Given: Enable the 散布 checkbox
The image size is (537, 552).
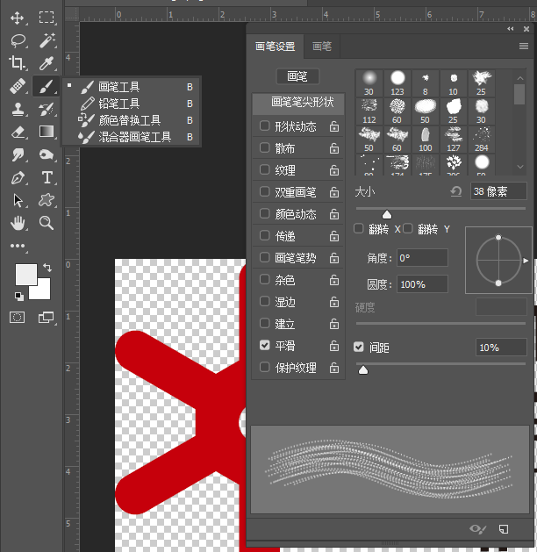Looking at the screenshot, I should pos(265,148).
